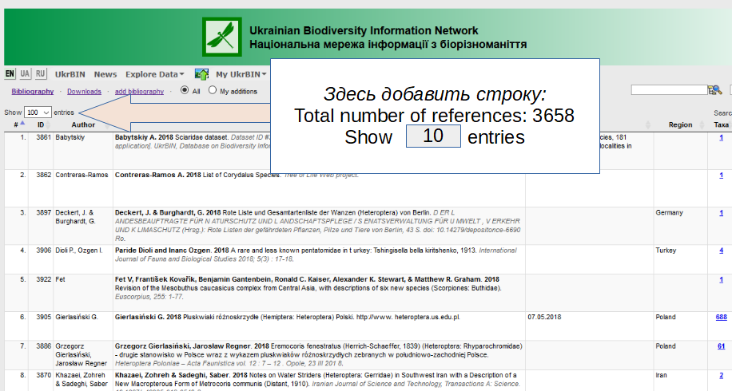The image size is (732, 391).
Task: Expand the My UkrBIN menu
Action: point(242,74)
